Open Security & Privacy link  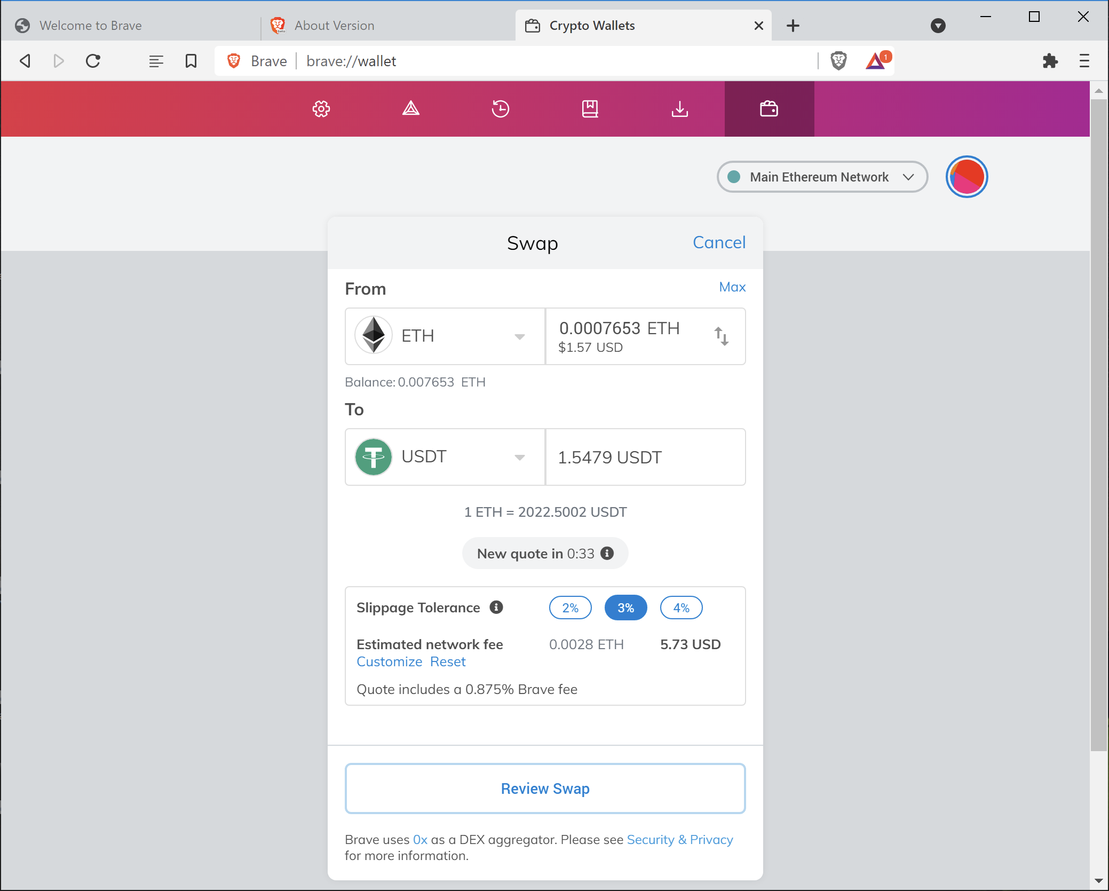click(x=679, y=839)
